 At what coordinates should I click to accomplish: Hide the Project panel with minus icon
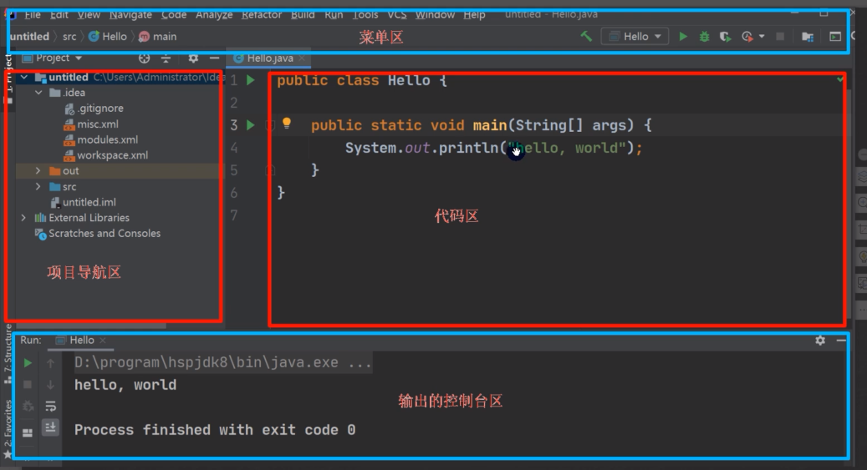point(215,58)
